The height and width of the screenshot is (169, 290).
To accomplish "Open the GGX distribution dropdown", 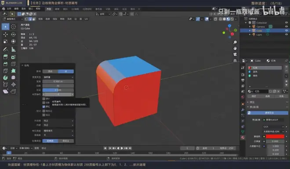I will (273, 127).
